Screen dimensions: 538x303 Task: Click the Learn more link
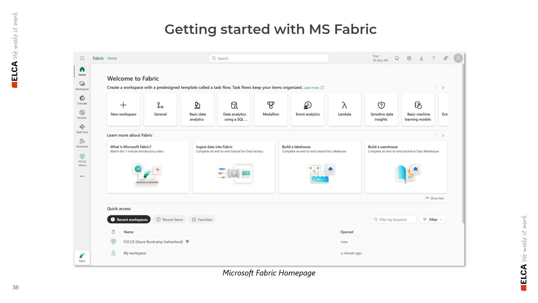pos(311,88)
